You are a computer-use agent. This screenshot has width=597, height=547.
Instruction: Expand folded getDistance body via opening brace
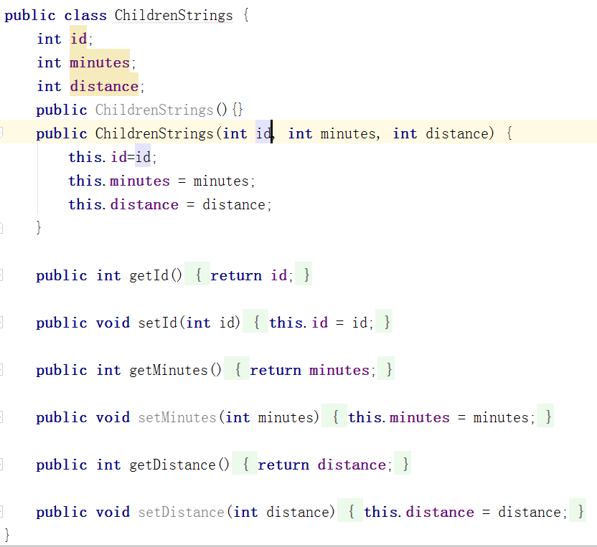point(245,464)
